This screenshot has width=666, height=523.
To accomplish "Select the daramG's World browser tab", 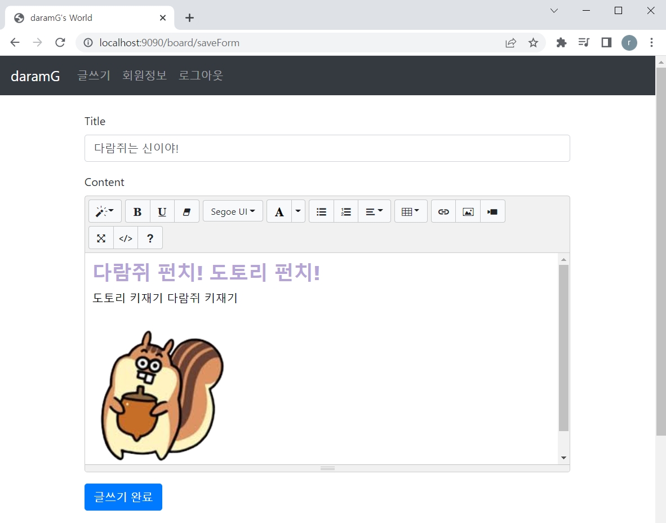I will pos(89,18).
